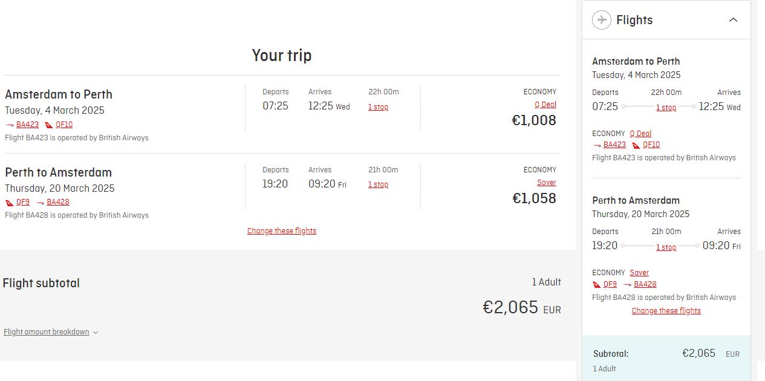The width and height of the screenshot is (765, 381).
Task: Show 1 stop details for Amsterdam to Perth
Action: pos(378,107)
